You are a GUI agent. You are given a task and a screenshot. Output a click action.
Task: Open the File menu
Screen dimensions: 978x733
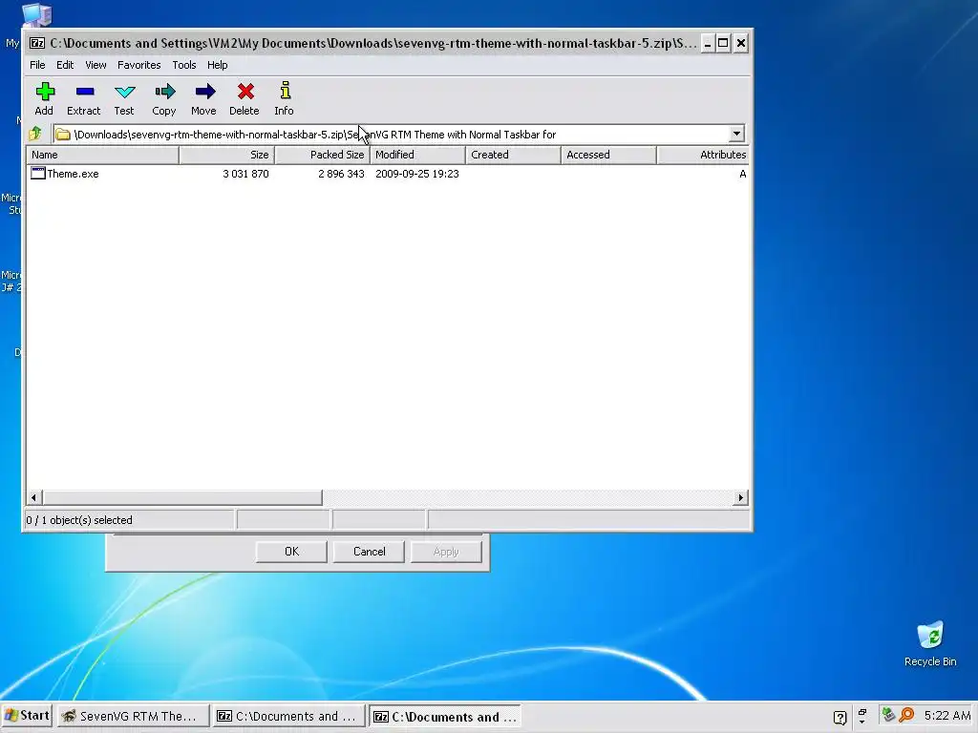tap(37, 65)
